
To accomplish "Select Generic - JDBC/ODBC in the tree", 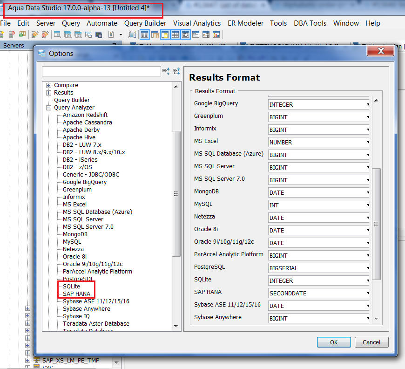I will pos(91,175).
